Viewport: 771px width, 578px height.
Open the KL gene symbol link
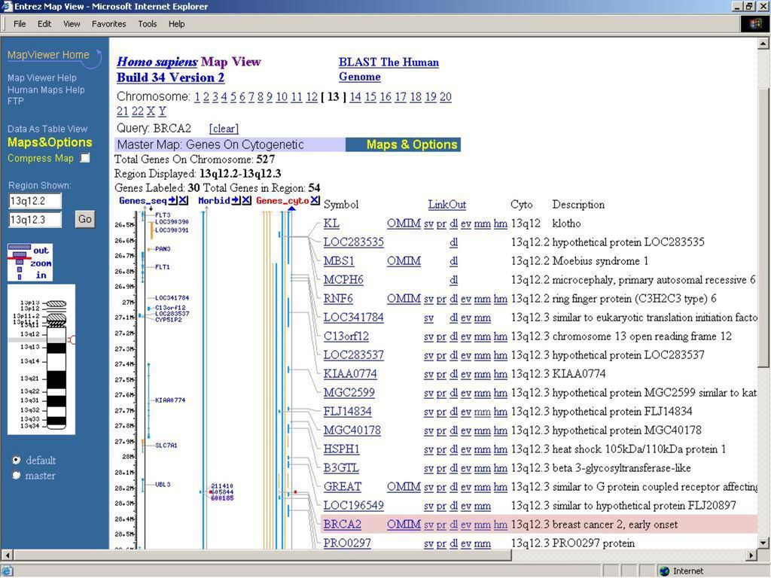pos(331,223)
